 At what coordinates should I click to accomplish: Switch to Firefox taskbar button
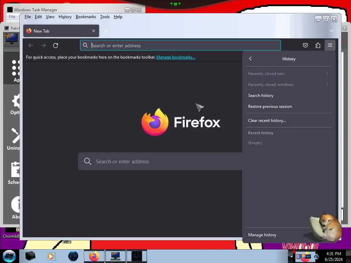click(x=94, y=256)
